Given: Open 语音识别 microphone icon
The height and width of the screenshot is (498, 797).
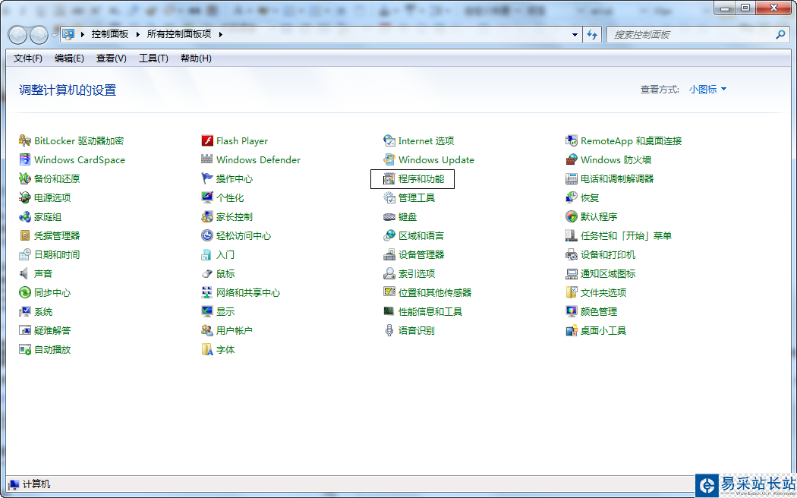Looking at the screenshot, I should click(x=389, y=331).
